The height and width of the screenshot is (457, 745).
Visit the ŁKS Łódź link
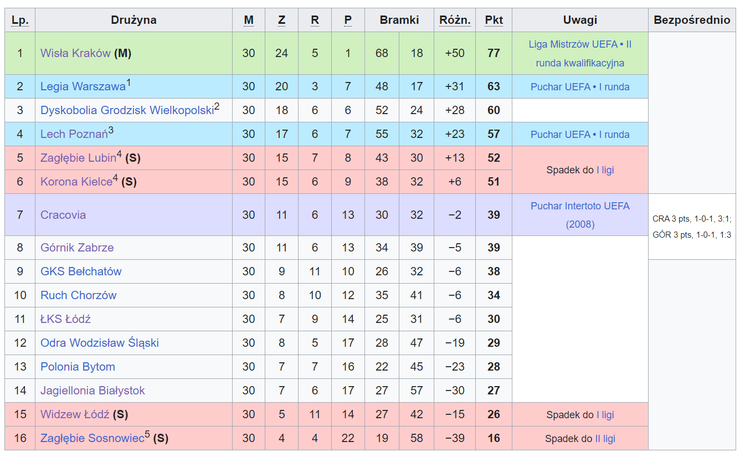(65, 320)
